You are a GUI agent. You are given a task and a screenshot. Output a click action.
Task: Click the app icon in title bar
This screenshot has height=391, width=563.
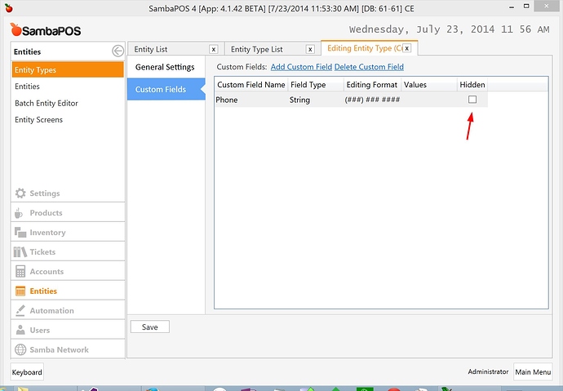[9, 8]
